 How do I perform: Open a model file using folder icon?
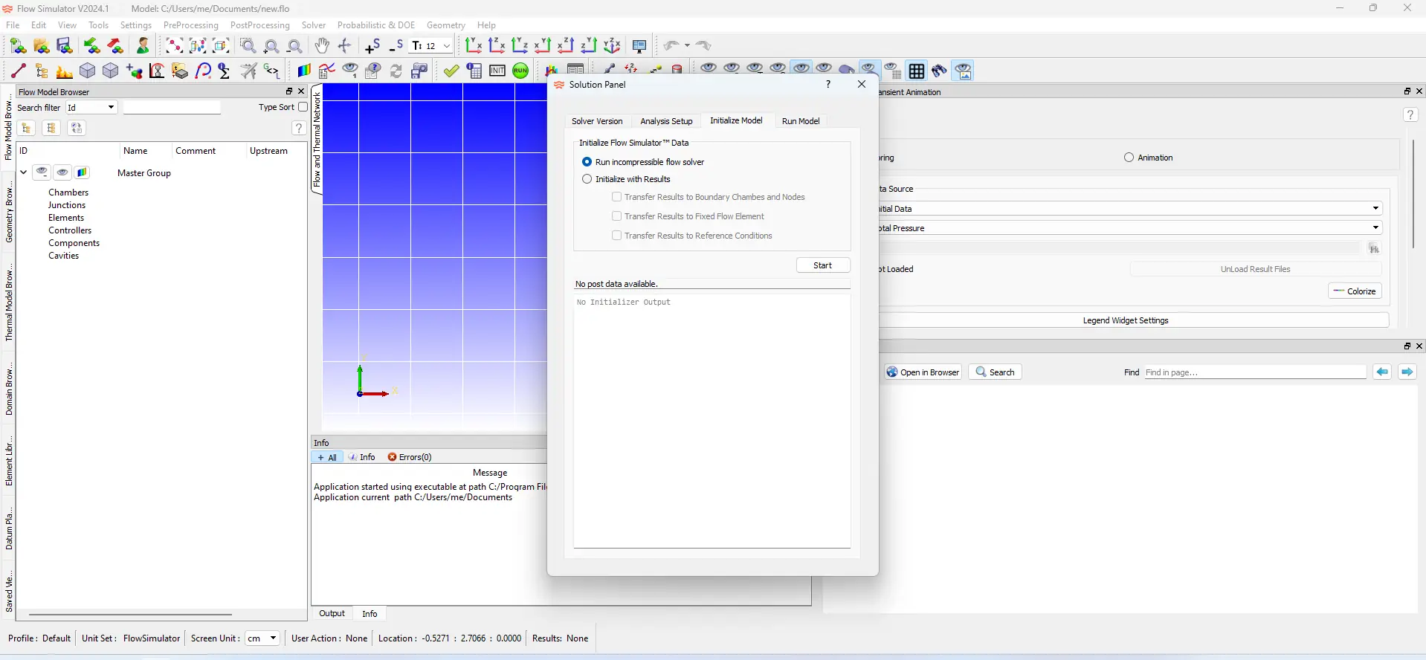coord(42,46)
